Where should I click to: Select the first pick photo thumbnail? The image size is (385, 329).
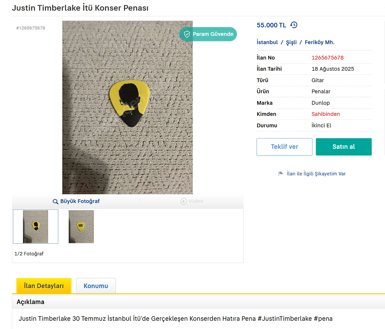(x=36, y=226)
